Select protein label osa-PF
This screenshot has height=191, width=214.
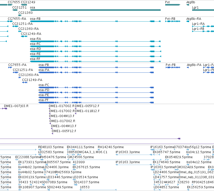tap(44, 100)
